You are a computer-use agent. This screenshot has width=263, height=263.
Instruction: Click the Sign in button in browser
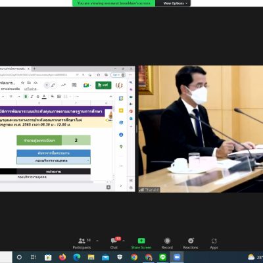point(118,75)
